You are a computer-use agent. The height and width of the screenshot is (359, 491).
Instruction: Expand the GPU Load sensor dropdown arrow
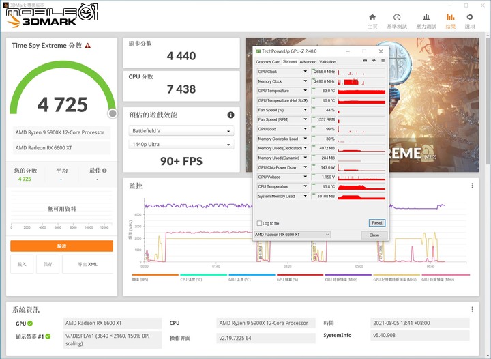305,129
